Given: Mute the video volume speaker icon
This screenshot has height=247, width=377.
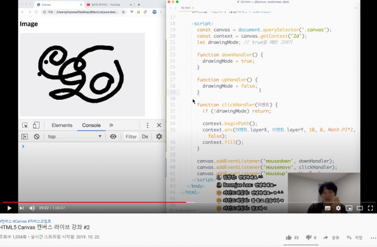Looking at the screenshot, I should pos(32,208).
